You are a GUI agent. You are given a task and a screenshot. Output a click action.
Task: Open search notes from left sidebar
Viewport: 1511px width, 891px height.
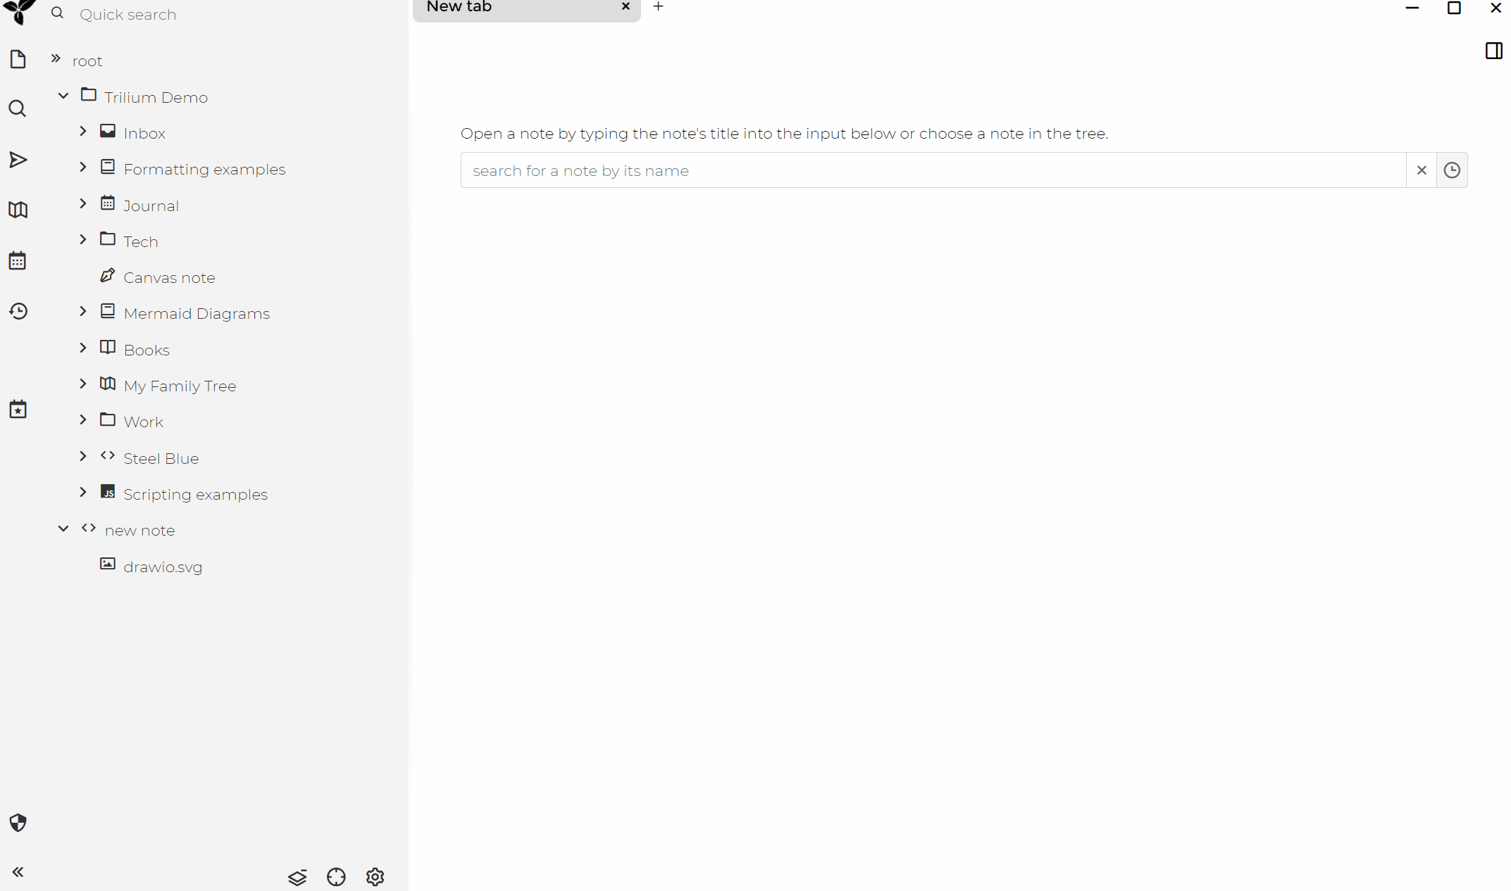coord(18,109)
